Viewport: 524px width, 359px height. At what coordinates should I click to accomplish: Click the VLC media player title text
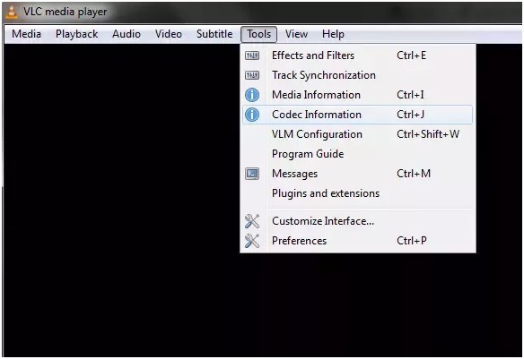(x=65, y=12)
